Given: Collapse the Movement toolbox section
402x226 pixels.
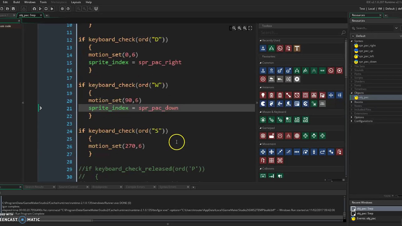Looking at the screenshot, I should 260,144.
